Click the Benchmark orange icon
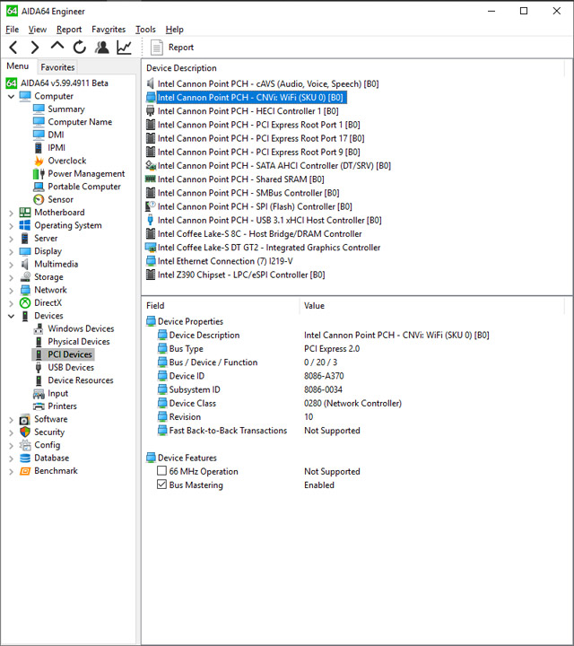The image size is (574, 646). click(x=25, y=470)
